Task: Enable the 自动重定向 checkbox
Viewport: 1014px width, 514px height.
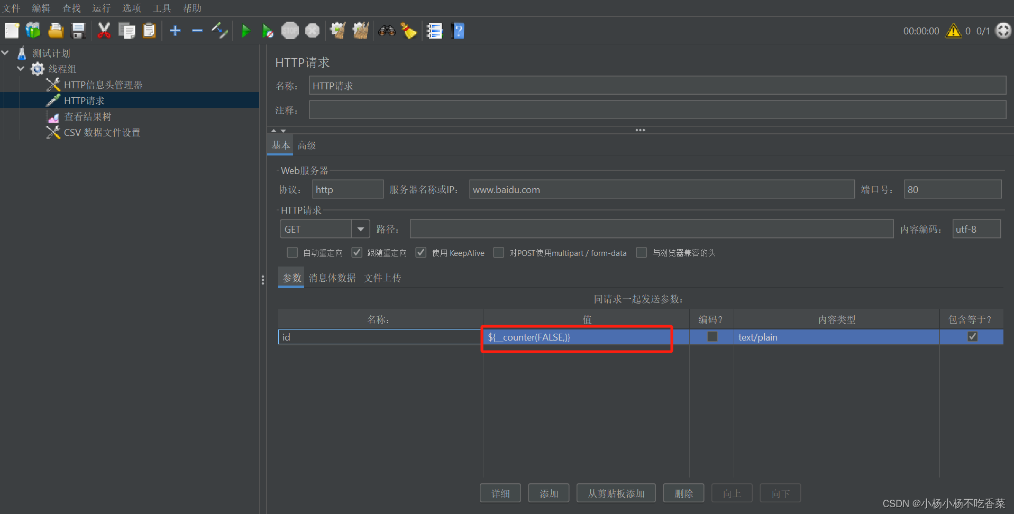Action: 292,253
